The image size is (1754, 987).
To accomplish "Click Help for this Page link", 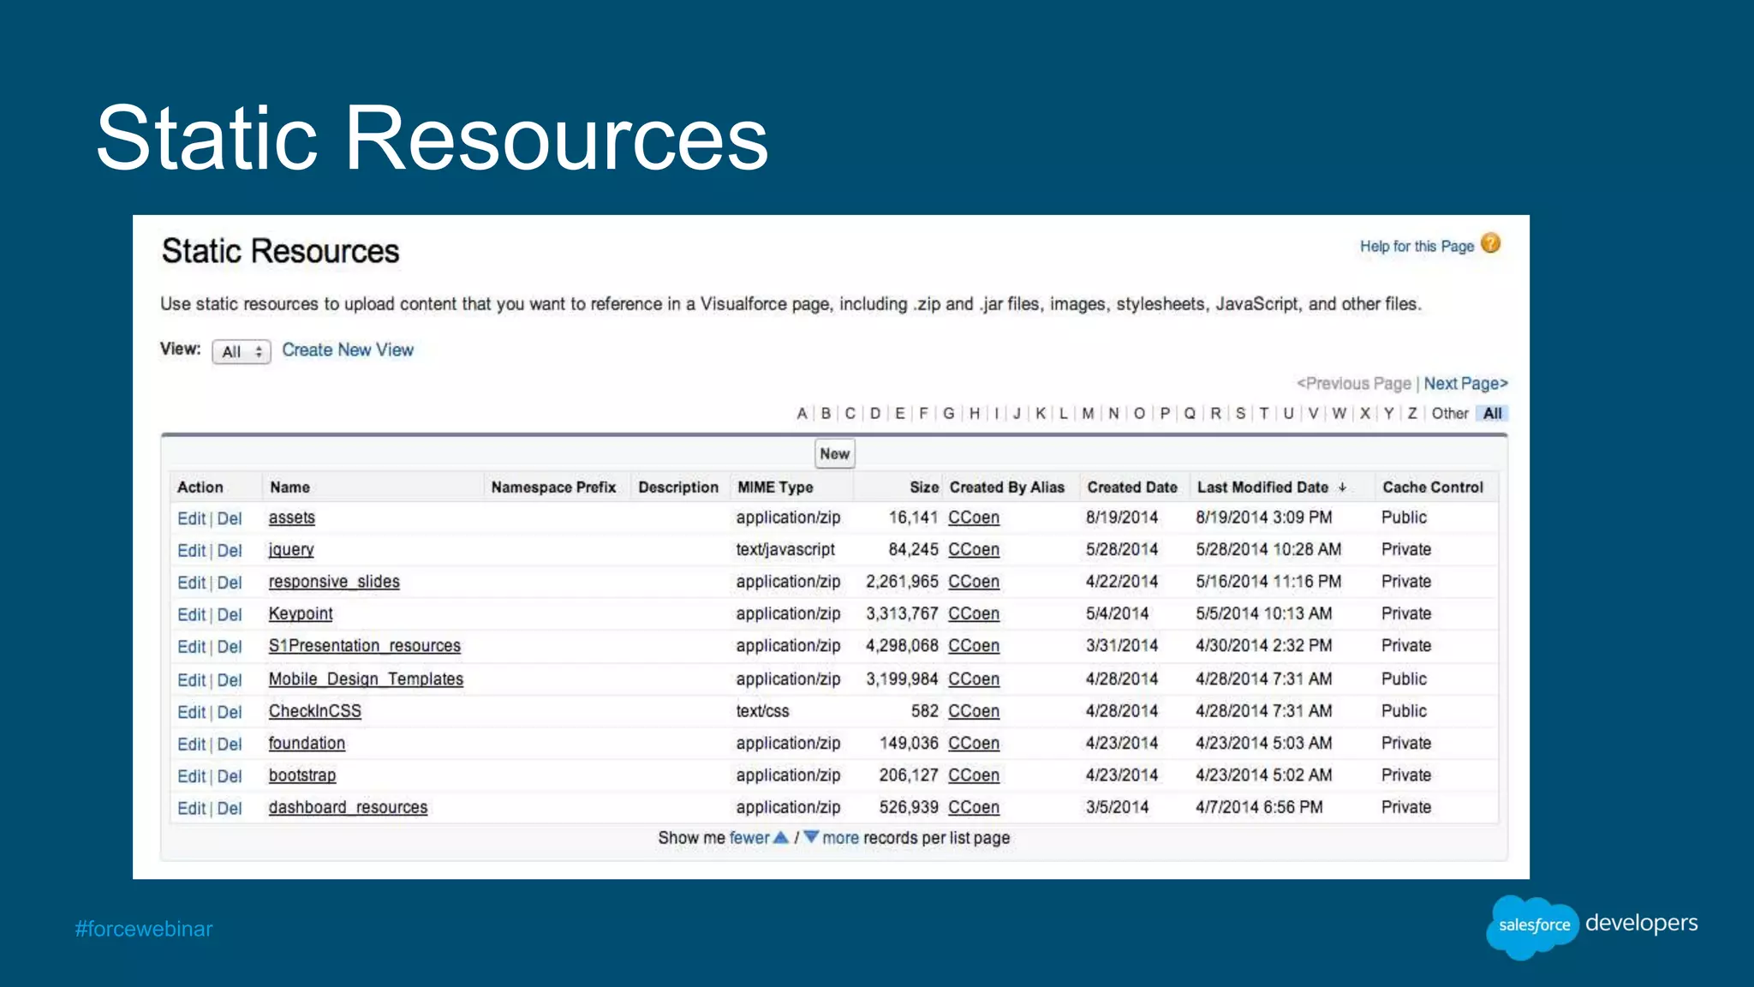I will [1417, 247].
